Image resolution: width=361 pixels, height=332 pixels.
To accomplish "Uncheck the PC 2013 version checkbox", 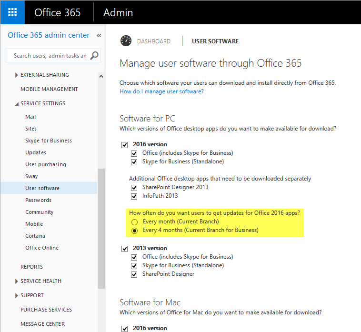I will click(125, 249).
